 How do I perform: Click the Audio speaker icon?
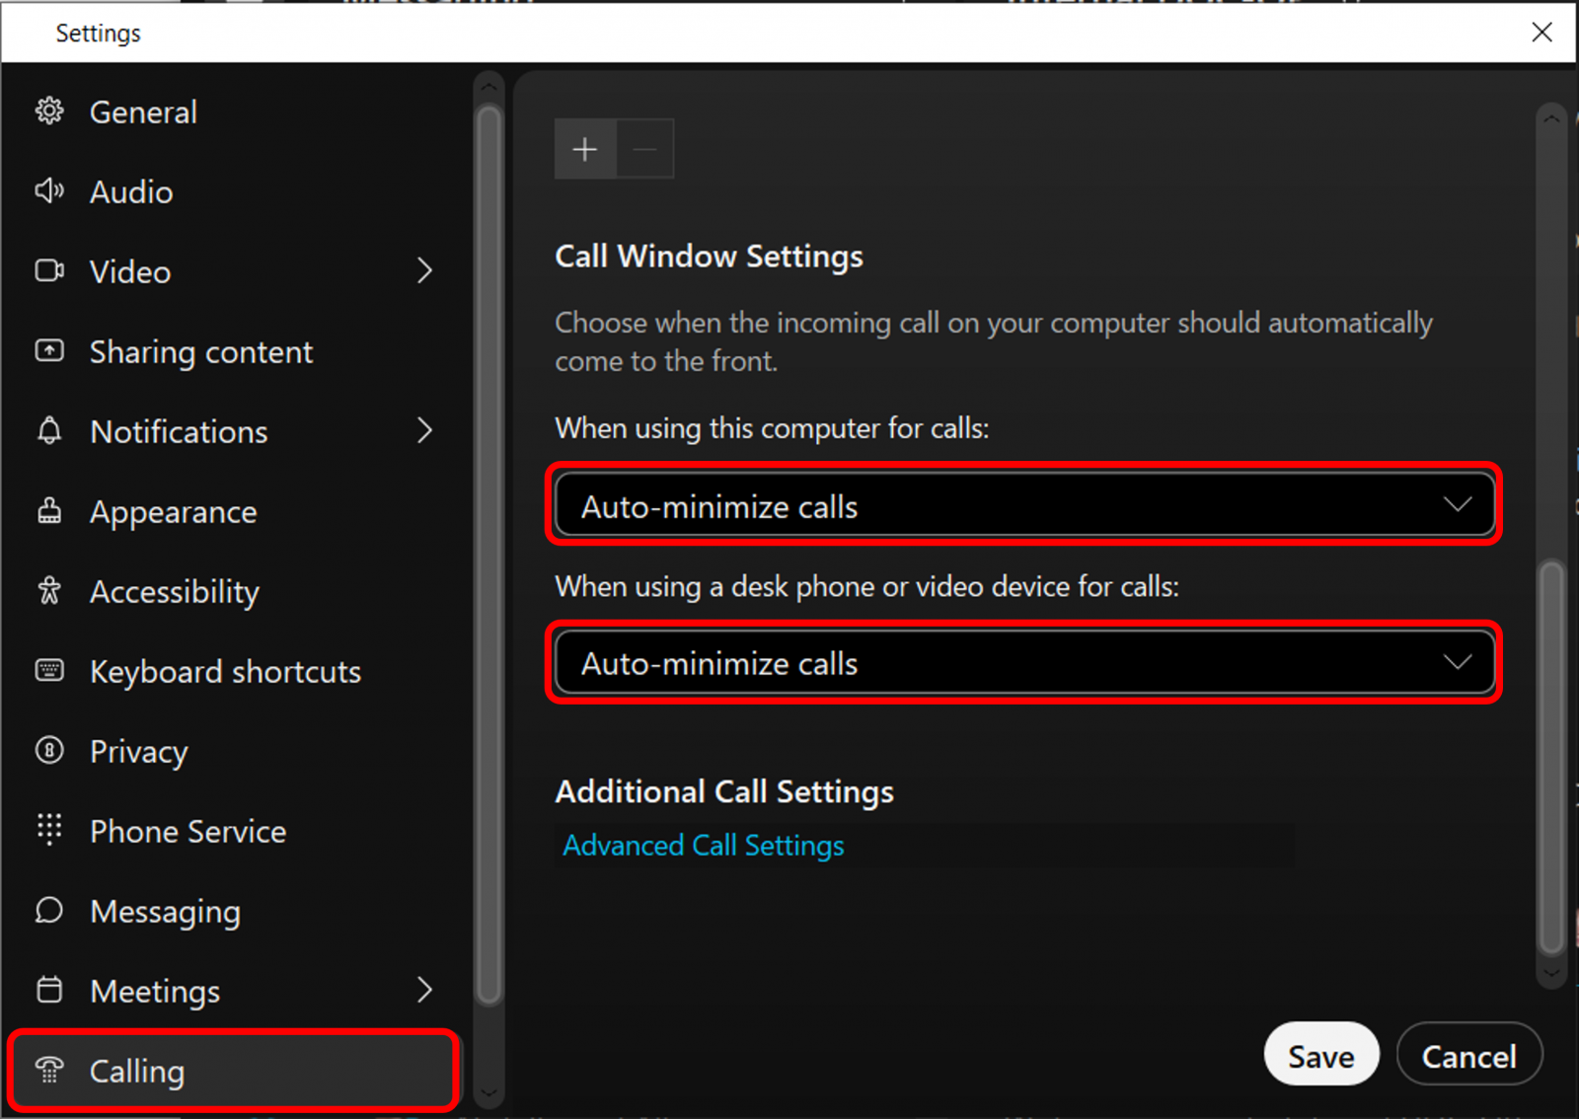point(48,191)
